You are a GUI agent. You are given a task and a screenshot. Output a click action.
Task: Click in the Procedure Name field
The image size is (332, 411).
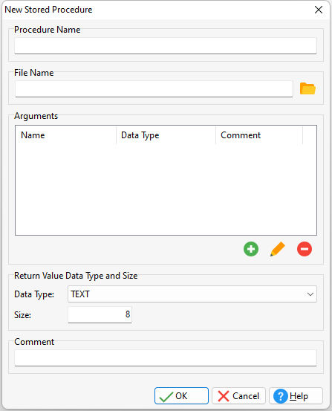tap(166, 46)
